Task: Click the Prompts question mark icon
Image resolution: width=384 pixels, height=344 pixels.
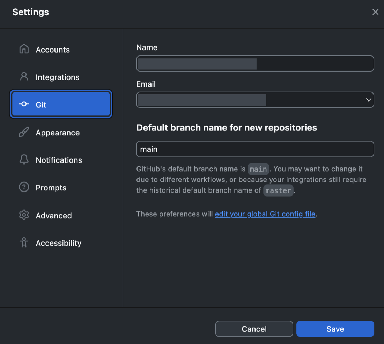Action: pyautogui.click(x=24, y=187)
